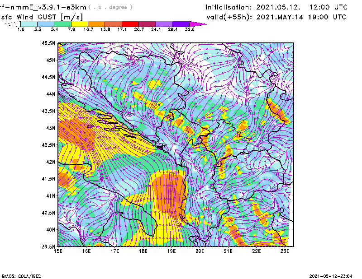Click the salmon legend swatch after 13.8
362x279 pixels.
click(x=114, y=24)
